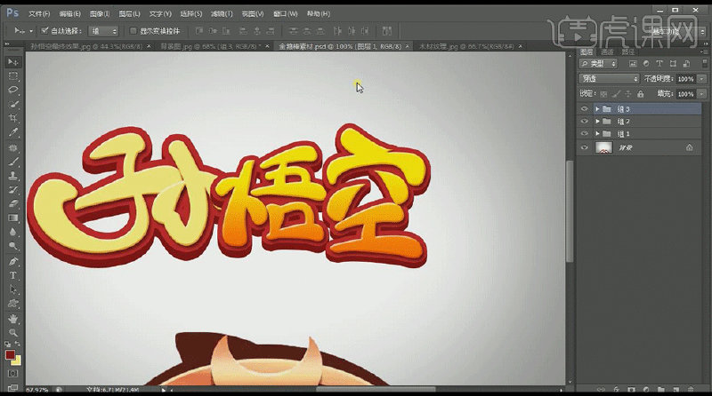Select the Move tool in the toolbox
712x396 pixels.
click(x=12, y=61)
